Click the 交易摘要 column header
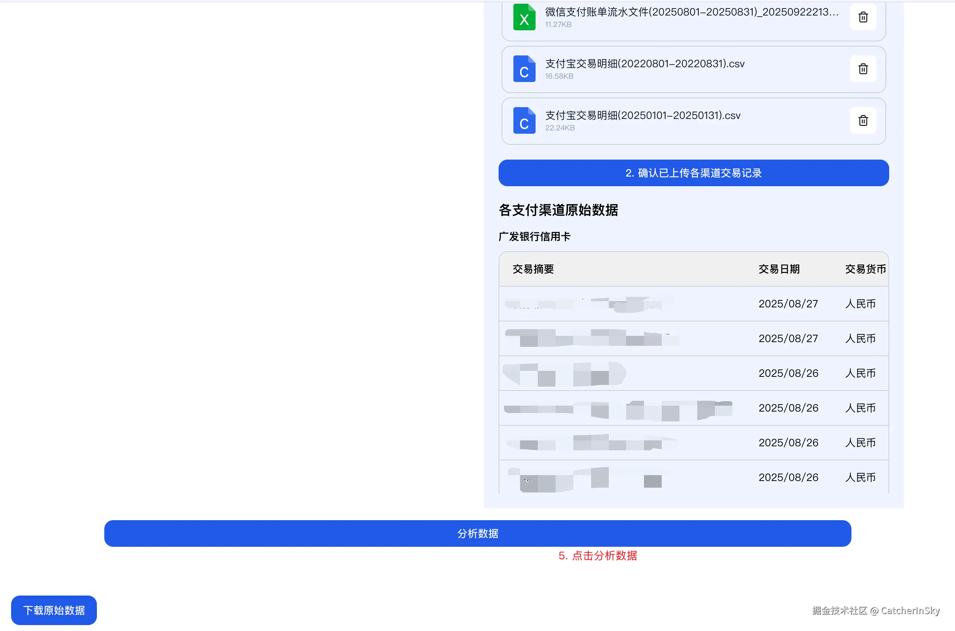Image resolution: width=955 pixels, height=631 pixels. 533,269
